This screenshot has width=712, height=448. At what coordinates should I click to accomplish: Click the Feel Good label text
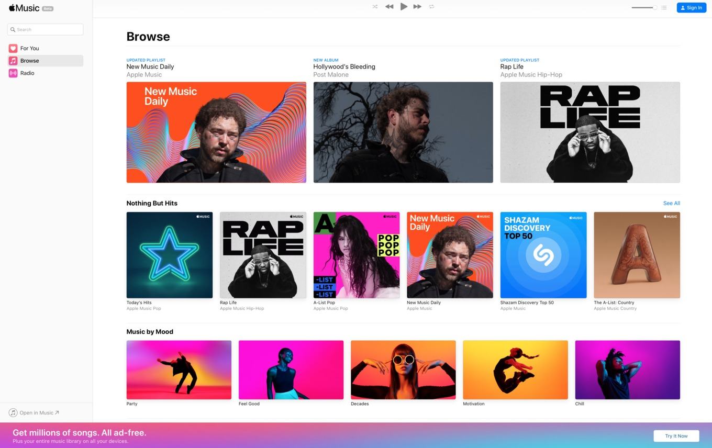[x=249, y=404]
